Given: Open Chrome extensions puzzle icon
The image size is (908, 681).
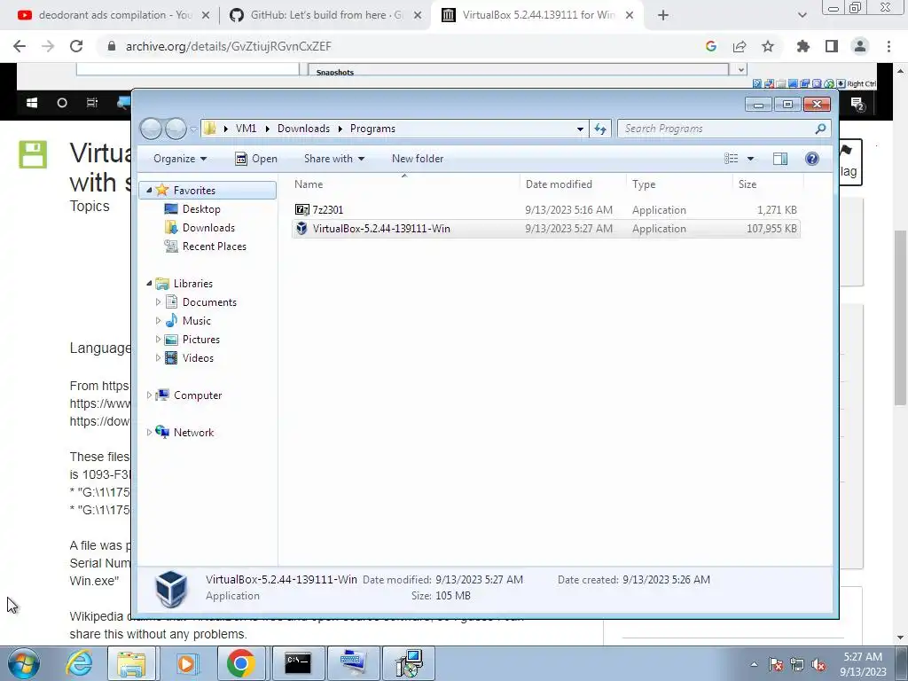Looking at the screenshot, I should (803, 46).
